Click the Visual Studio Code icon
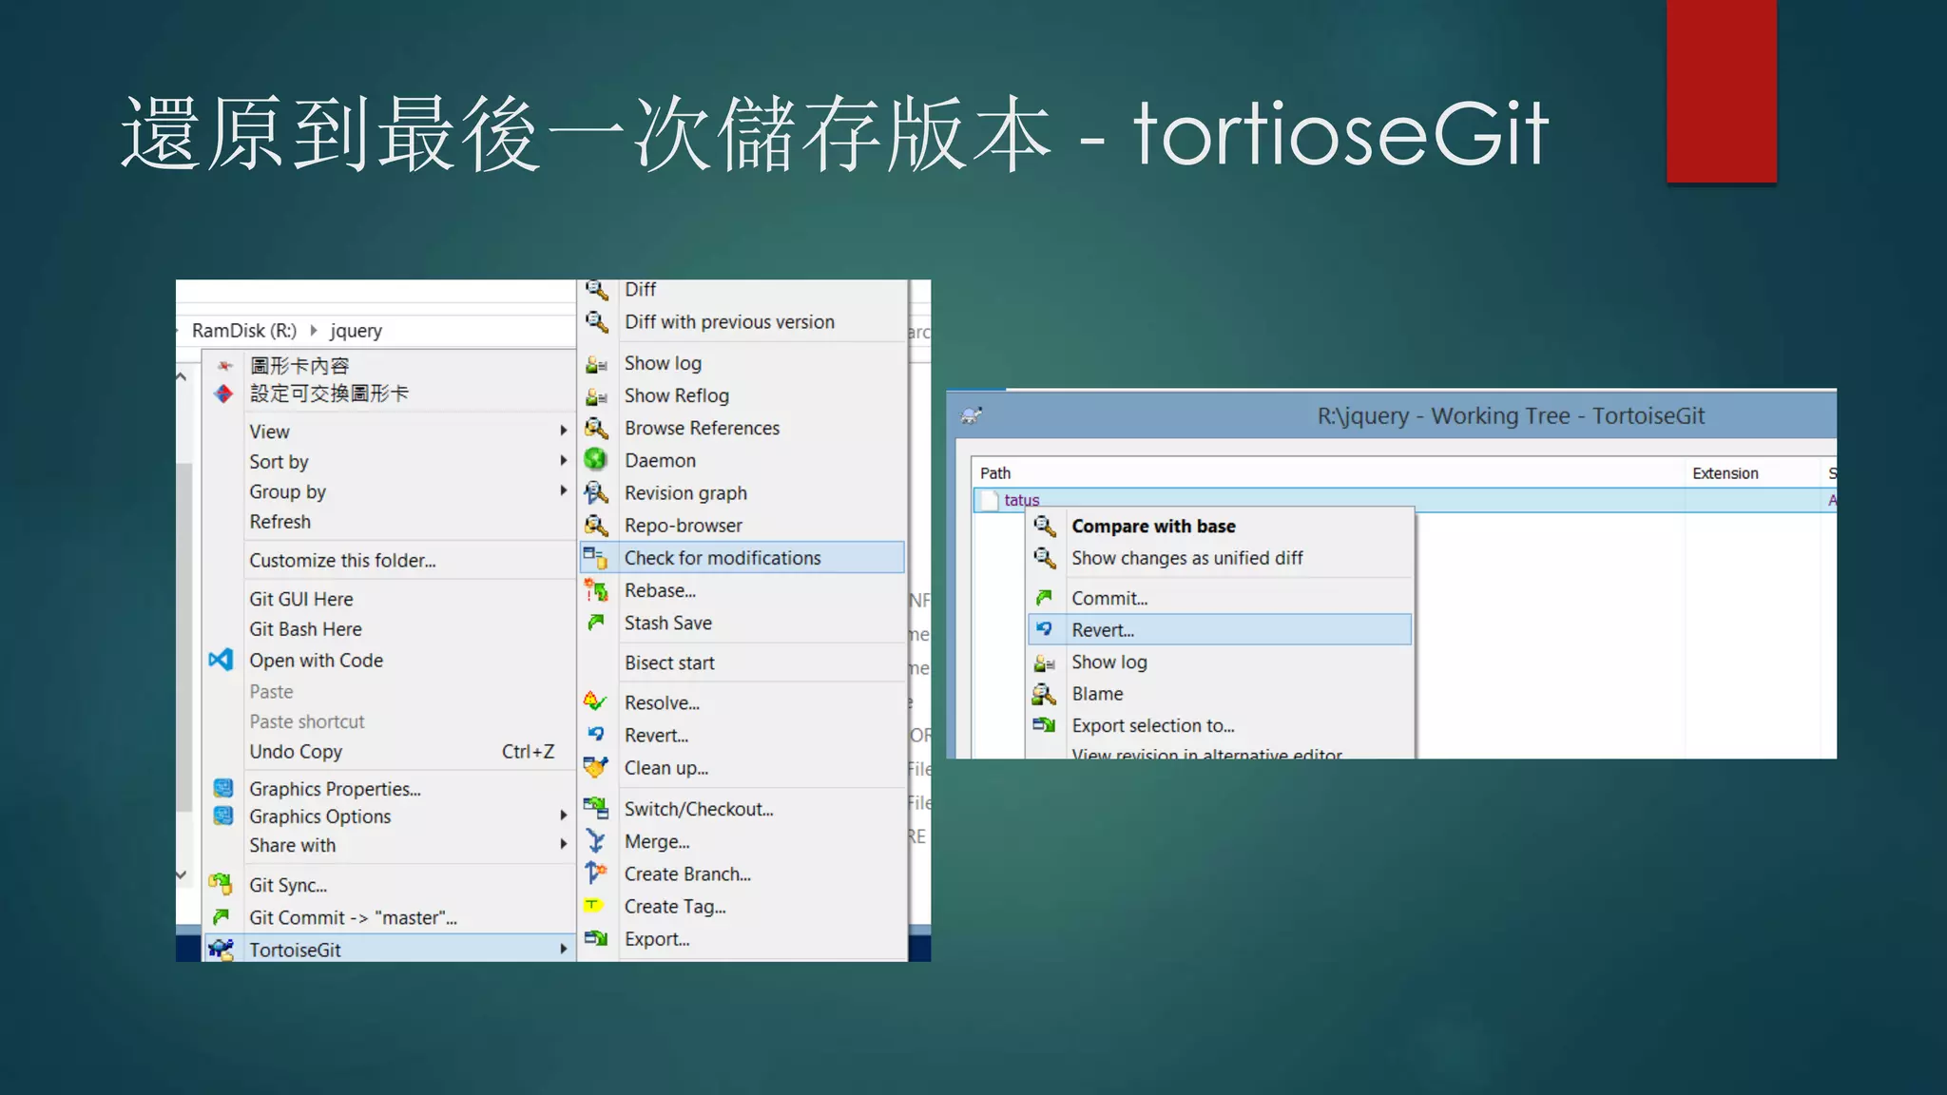Image resolution: width=1947 pixels, height=1095 pixels. [x=221, y=660]
